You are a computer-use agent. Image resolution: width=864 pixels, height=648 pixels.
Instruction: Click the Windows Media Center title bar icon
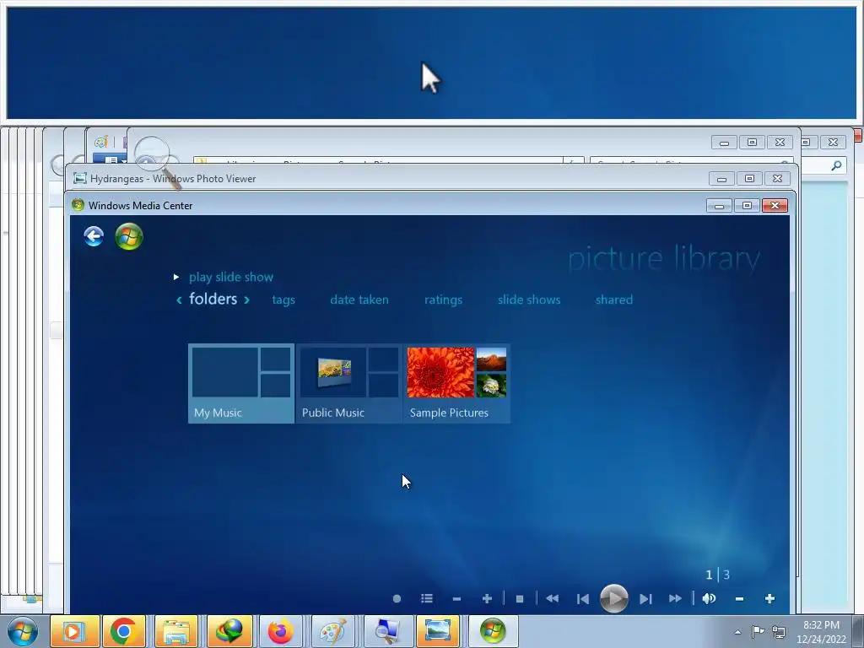[78, 205]
